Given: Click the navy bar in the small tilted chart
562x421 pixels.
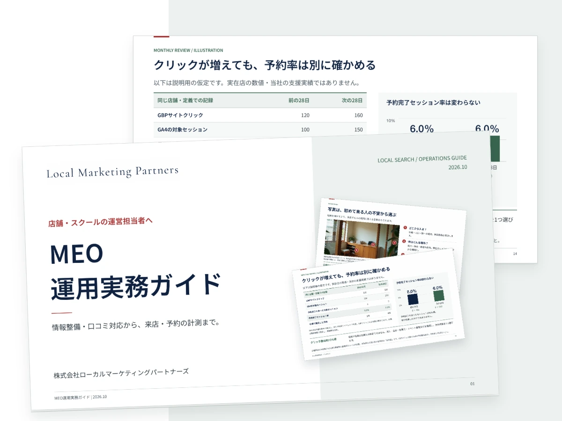Looking at the screenshot, I should [413, 300].
